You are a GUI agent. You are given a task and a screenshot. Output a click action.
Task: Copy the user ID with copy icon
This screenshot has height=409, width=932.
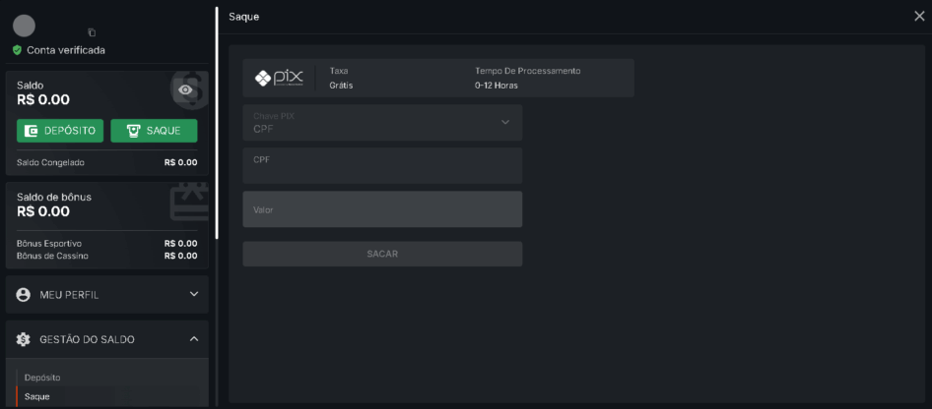pos(92,32)
